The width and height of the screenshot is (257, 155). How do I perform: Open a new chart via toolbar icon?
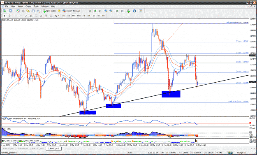(x=5, y=11)
